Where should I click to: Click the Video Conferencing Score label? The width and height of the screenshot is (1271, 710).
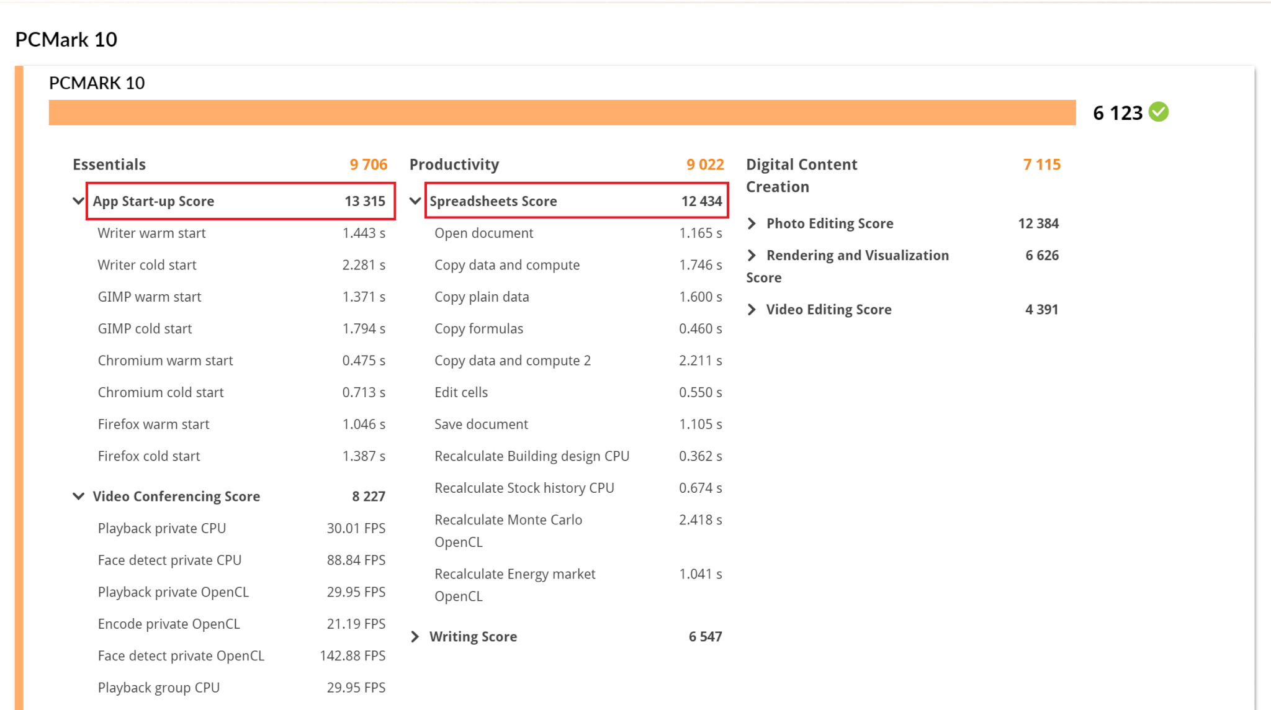176,497
